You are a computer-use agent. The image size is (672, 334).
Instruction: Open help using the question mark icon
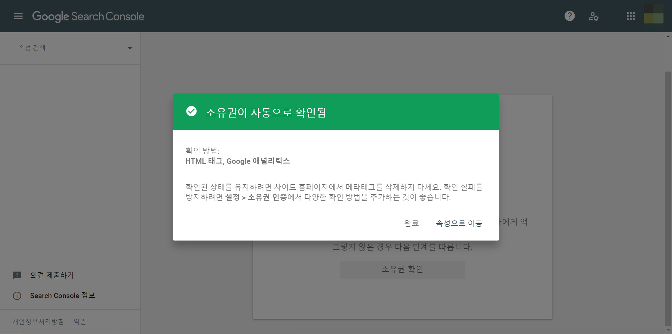click(x=569, y=16)
